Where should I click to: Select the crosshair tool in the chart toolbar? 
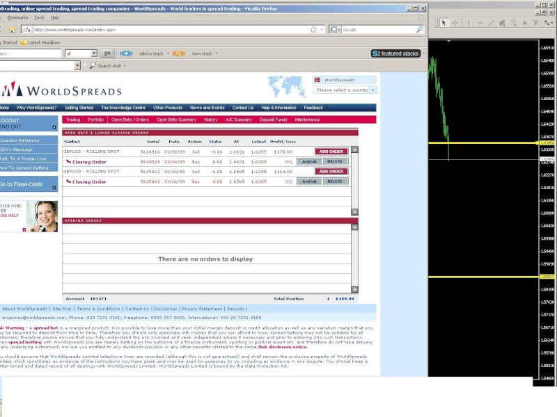coord(455,23)
